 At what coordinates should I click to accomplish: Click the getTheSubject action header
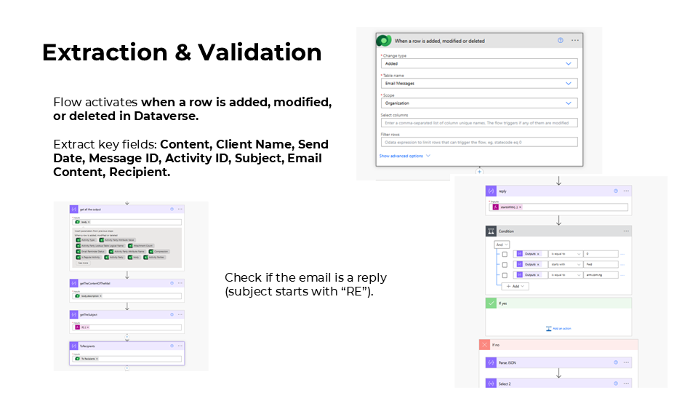click(x=127, y=314)
